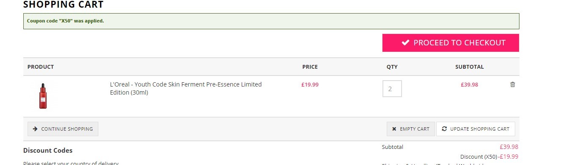
Task: Open the red serum bottle thumbnail
Action: [43, 96]
